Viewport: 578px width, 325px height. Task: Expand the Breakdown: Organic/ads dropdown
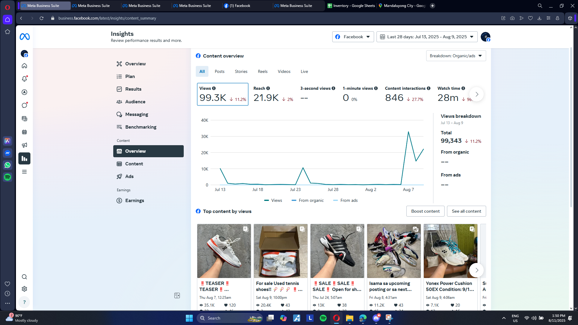point(456,56)
